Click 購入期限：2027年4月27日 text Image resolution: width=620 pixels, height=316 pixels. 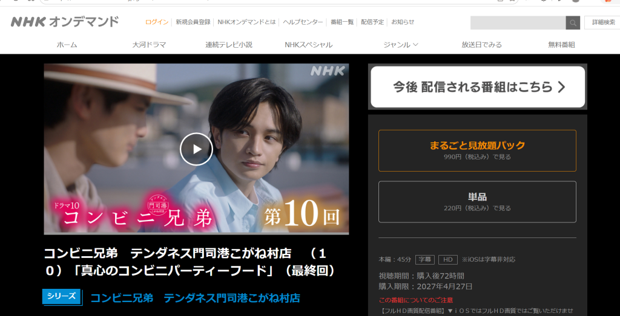coord(426,286)
